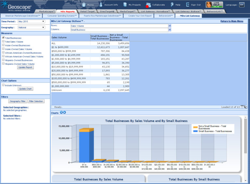This screenshot has height=184, width=250.
Task: Click the EN language selector
Action: [x=242, y=5]
